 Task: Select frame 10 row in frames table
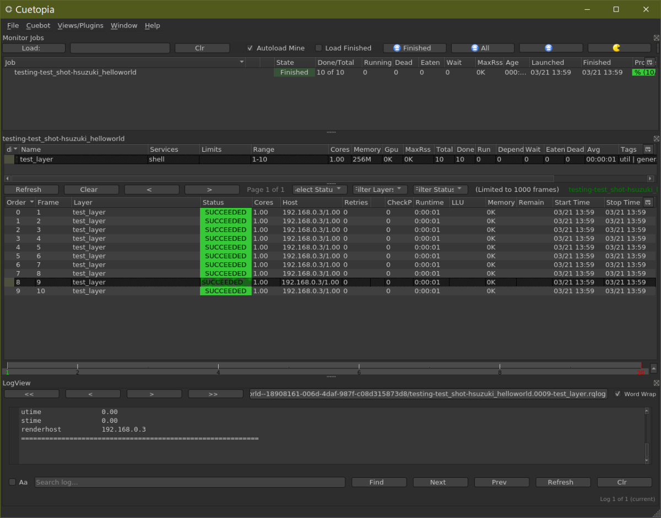tap(329, 291)
